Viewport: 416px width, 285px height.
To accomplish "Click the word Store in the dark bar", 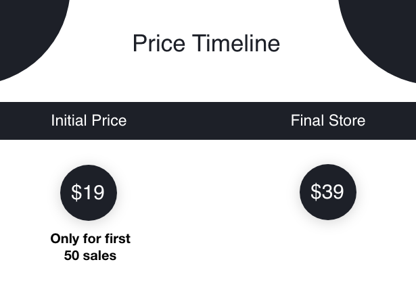I will 347,120.
